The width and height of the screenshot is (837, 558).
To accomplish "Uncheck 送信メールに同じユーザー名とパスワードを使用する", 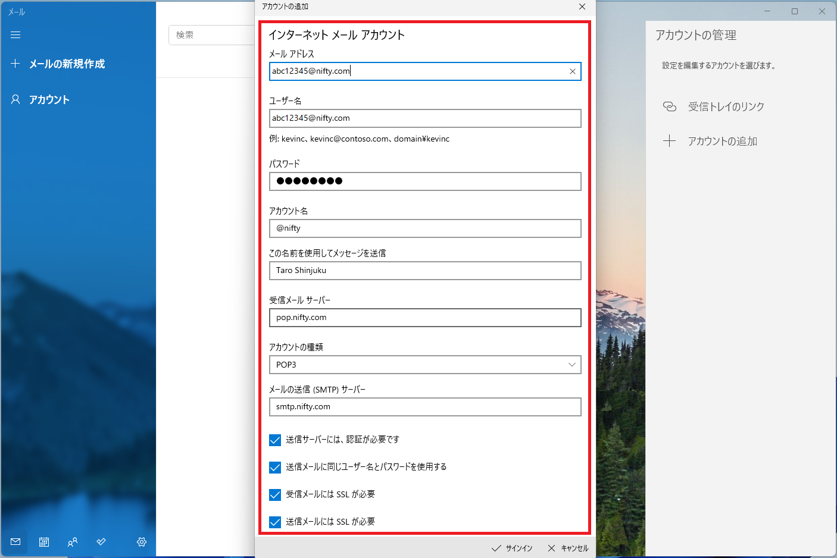I will (x=274, y=467).
